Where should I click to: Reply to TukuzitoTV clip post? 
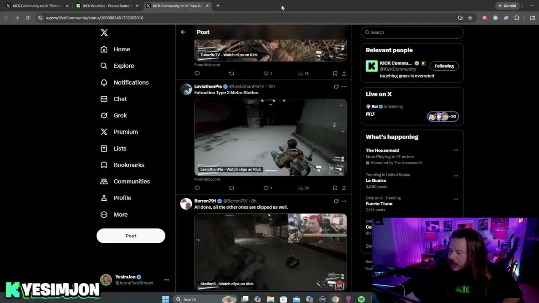(x=197, y=73)
